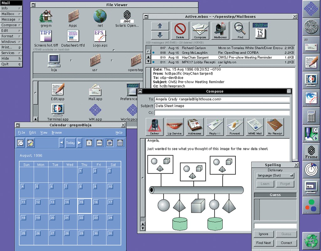Click the Today button in Calendar
The height and width of the screenshot is (251, 321).
pos(71,143)
